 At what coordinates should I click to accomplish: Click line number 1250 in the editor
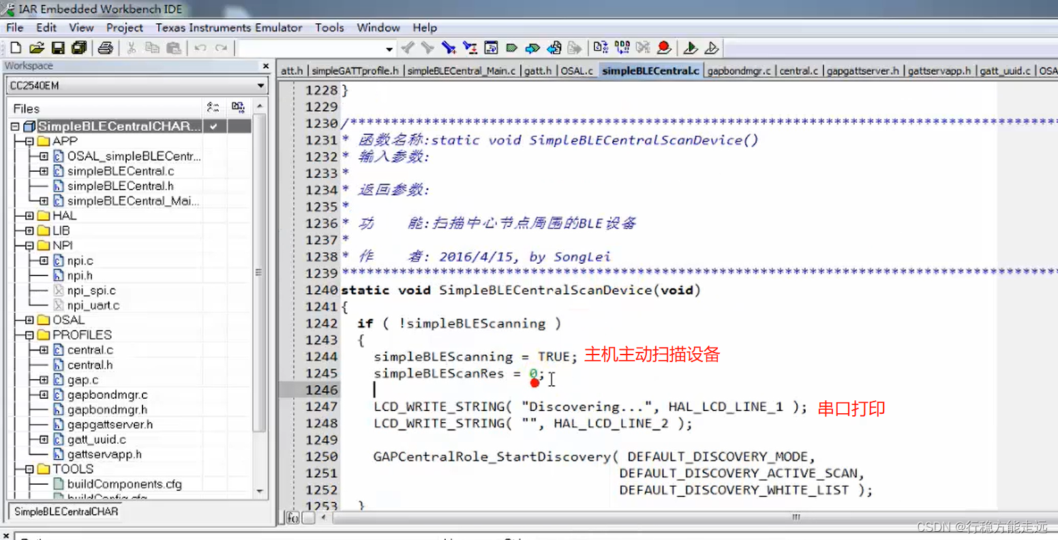tap(321, 457)
